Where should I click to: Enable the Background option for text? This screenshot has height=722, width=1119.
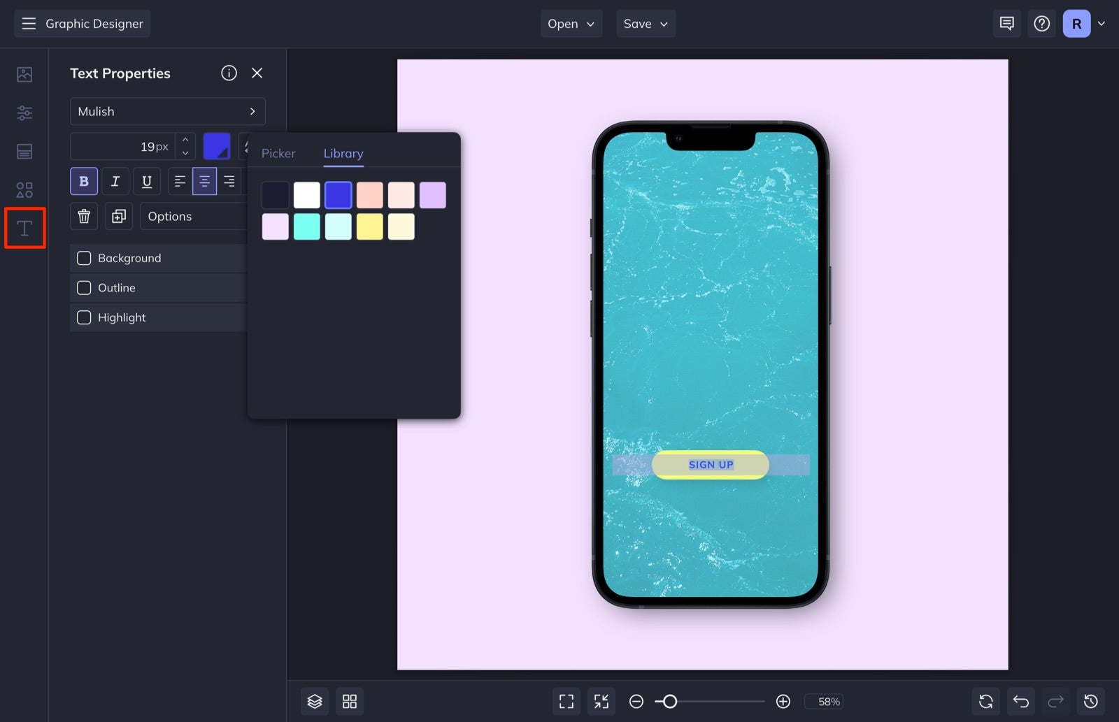(84, 258)
